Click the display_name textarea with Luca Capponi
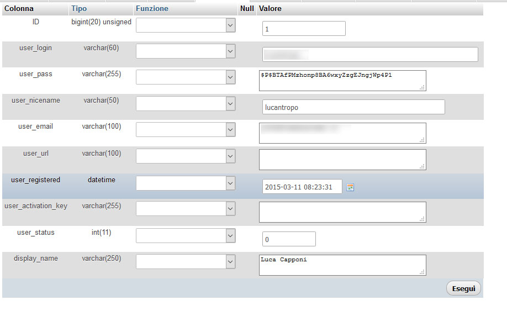 342,265
